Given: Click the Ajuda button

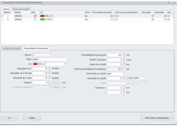Looking at the screenshot, I should tap(32, 118).
